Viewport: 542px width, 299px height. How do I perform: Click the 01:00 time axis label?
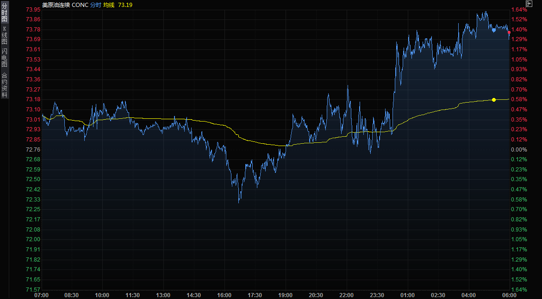click(407, 295)
